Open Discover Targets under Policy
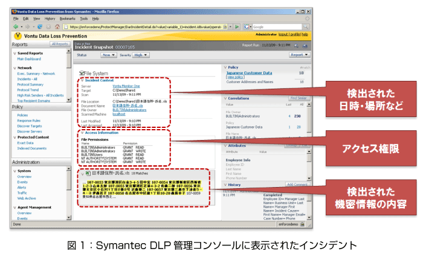 click(30, 126)
